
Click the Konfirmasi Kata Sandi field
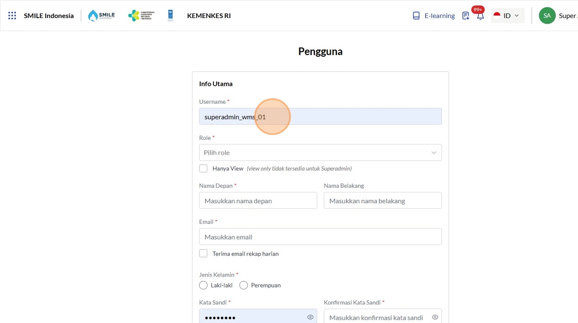tap(382, 316)
